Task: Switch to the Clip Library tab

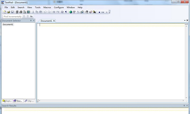Action: pyautogui.click(x=29, y=101)
